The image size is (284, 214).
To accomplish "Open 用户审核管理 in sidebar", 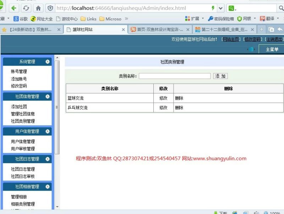I will coord(23,149).
